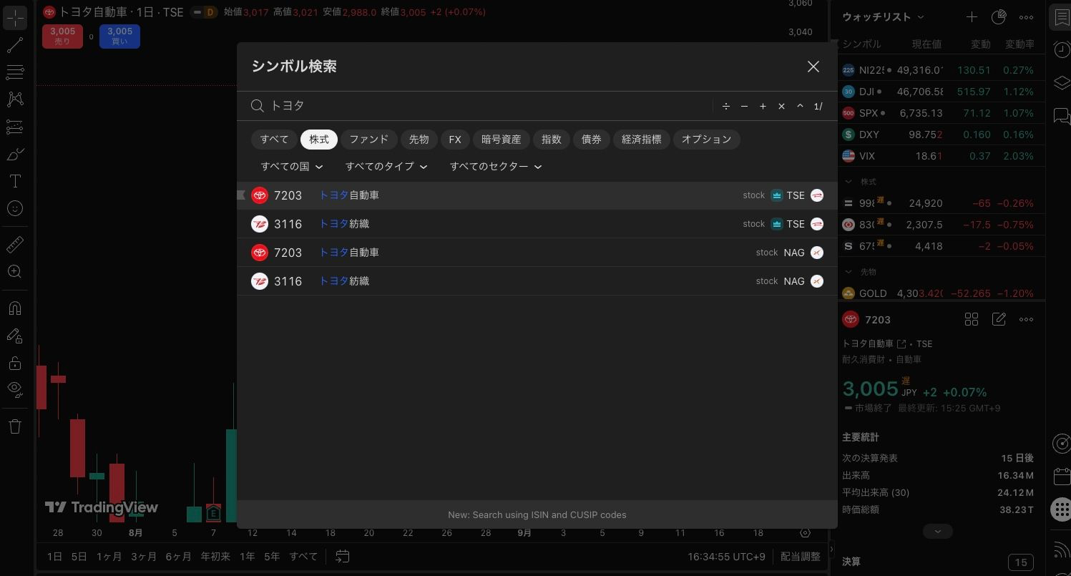Select the trend line drawing tool
This screenshot has width=1071, height=576.
(15, 46)
